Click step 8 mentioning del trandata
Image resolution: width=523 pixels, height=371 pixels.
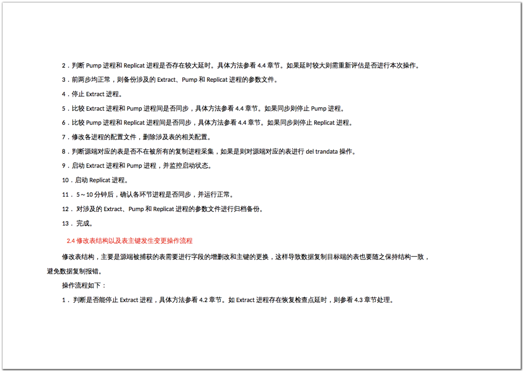coord(209,152)
